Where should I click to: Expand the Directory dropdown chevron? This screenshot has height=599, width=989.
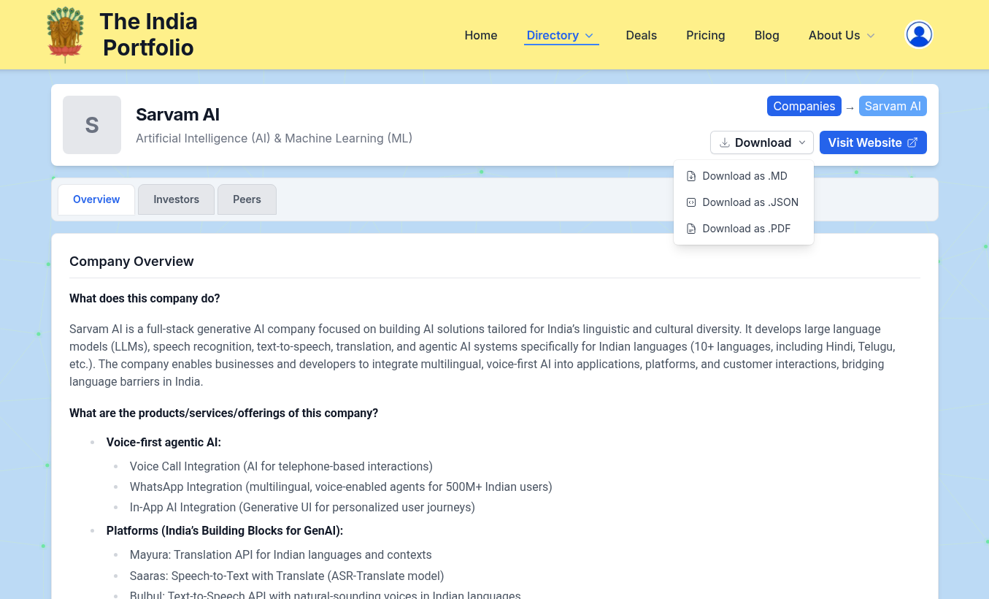click(589, 35)
